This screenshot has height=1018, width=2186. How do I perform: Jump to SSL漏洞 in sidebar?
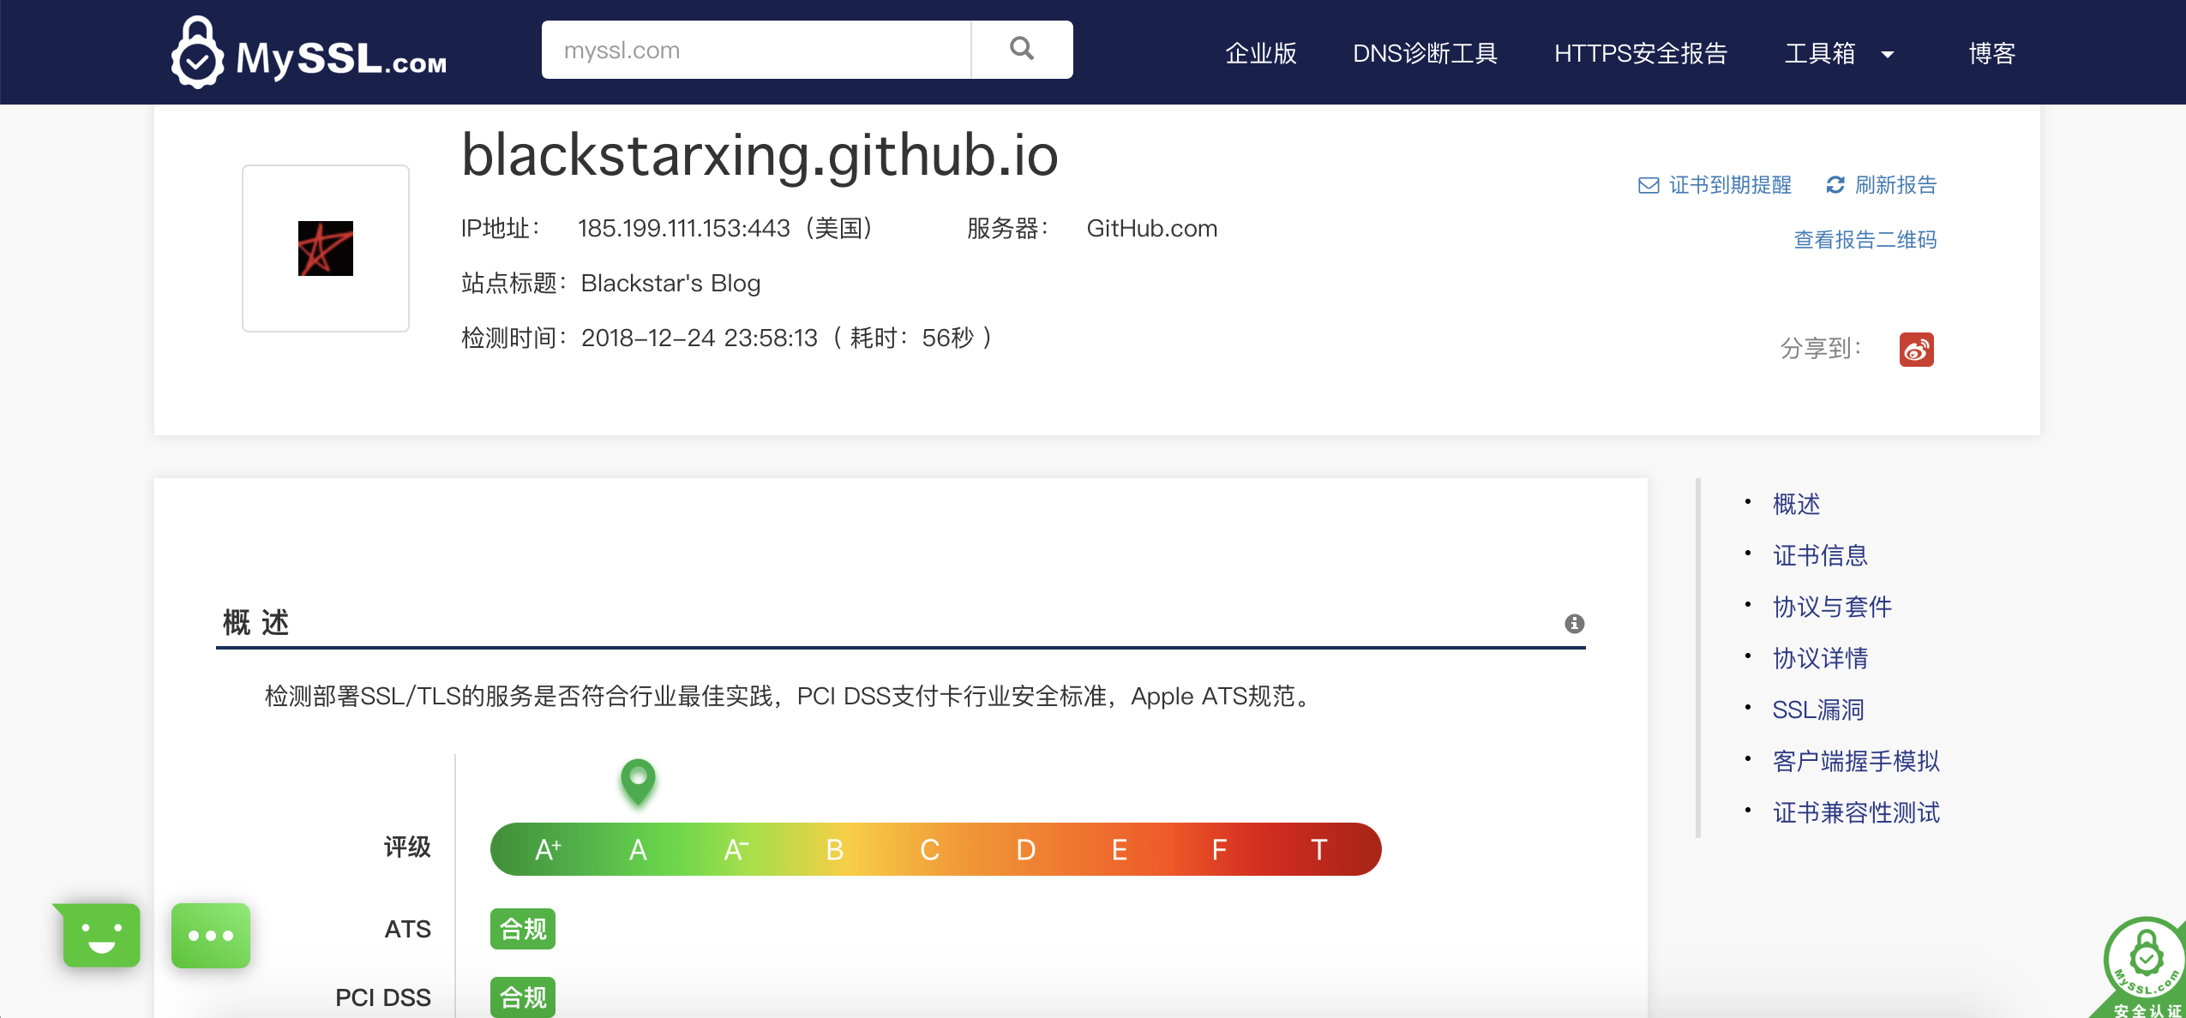coord(1818,710)
